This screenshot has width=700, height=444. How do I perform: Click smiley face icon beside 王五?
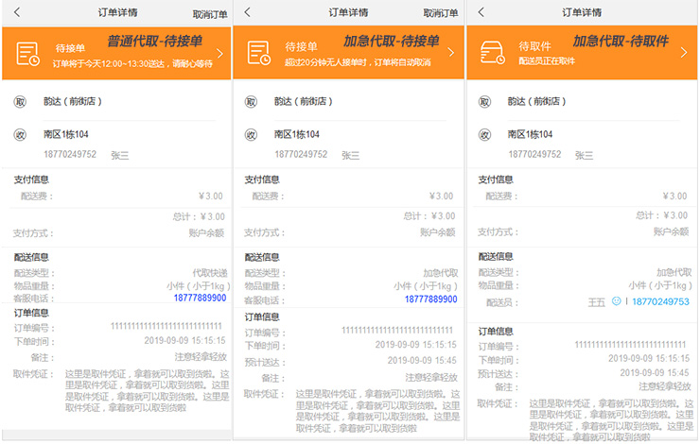coord(616,302)
